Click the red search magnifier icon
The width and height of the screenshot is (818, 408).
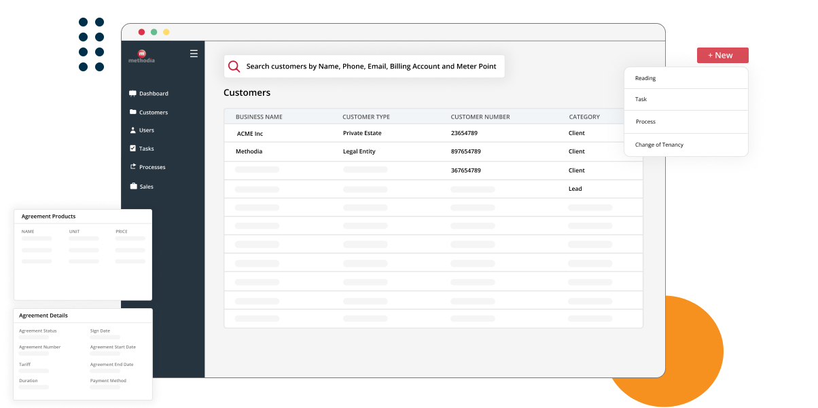click(x=234, y=66)
